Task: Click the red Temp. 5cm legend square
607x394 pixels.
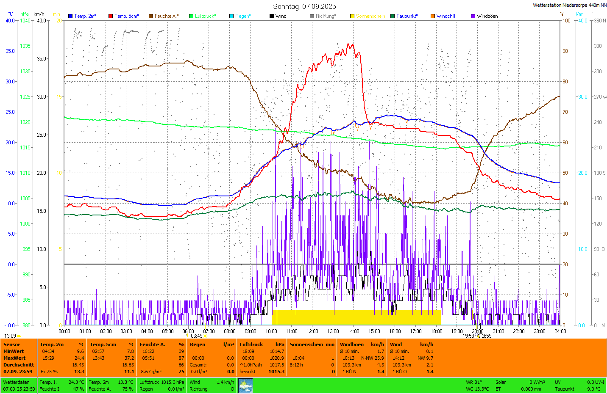Action: pos(111,16)
